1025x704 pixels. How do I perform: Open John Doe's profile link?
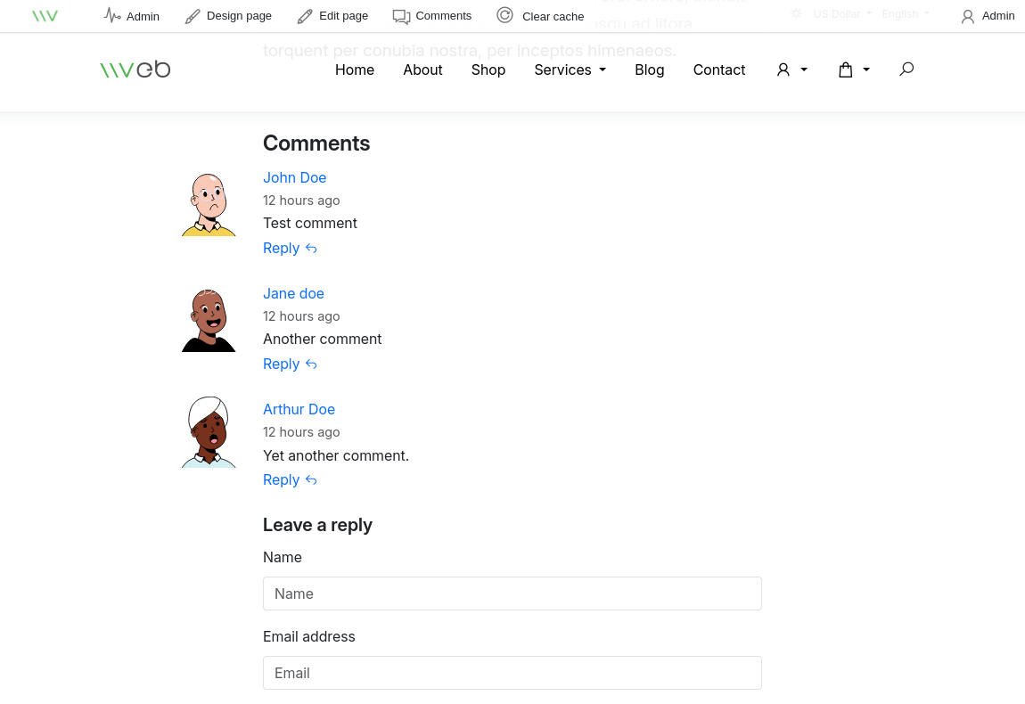[294, 178]
